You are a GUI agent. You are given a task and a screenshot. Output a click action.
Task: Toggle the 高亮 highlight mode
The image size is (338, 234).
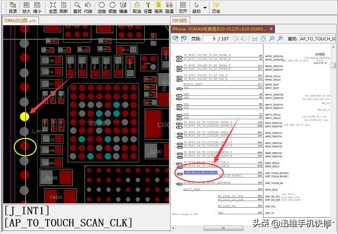pos(158,7)
